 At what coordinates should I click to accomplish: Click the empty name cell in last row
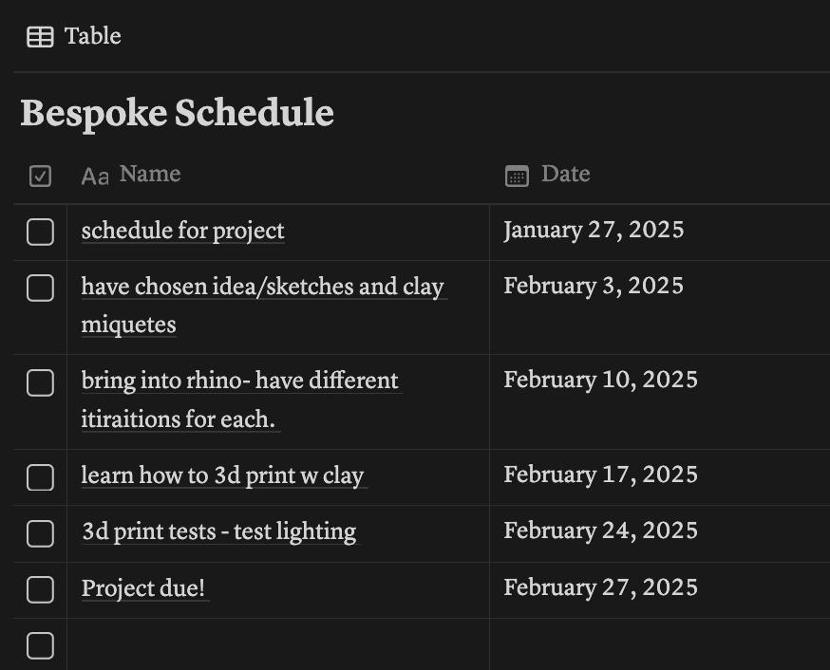tap(278, 644)
